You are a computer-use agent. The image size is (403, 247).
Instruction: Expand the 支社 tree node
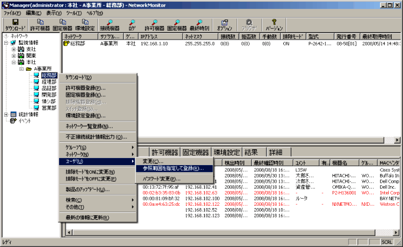click(14, 49)
